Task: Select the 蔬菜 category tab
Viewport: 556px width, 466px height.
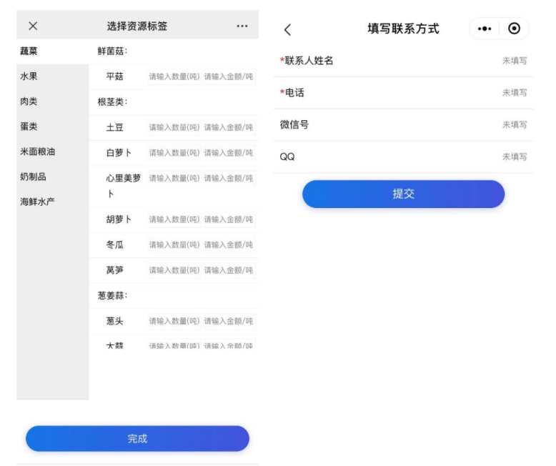Action: pos(29,51)
